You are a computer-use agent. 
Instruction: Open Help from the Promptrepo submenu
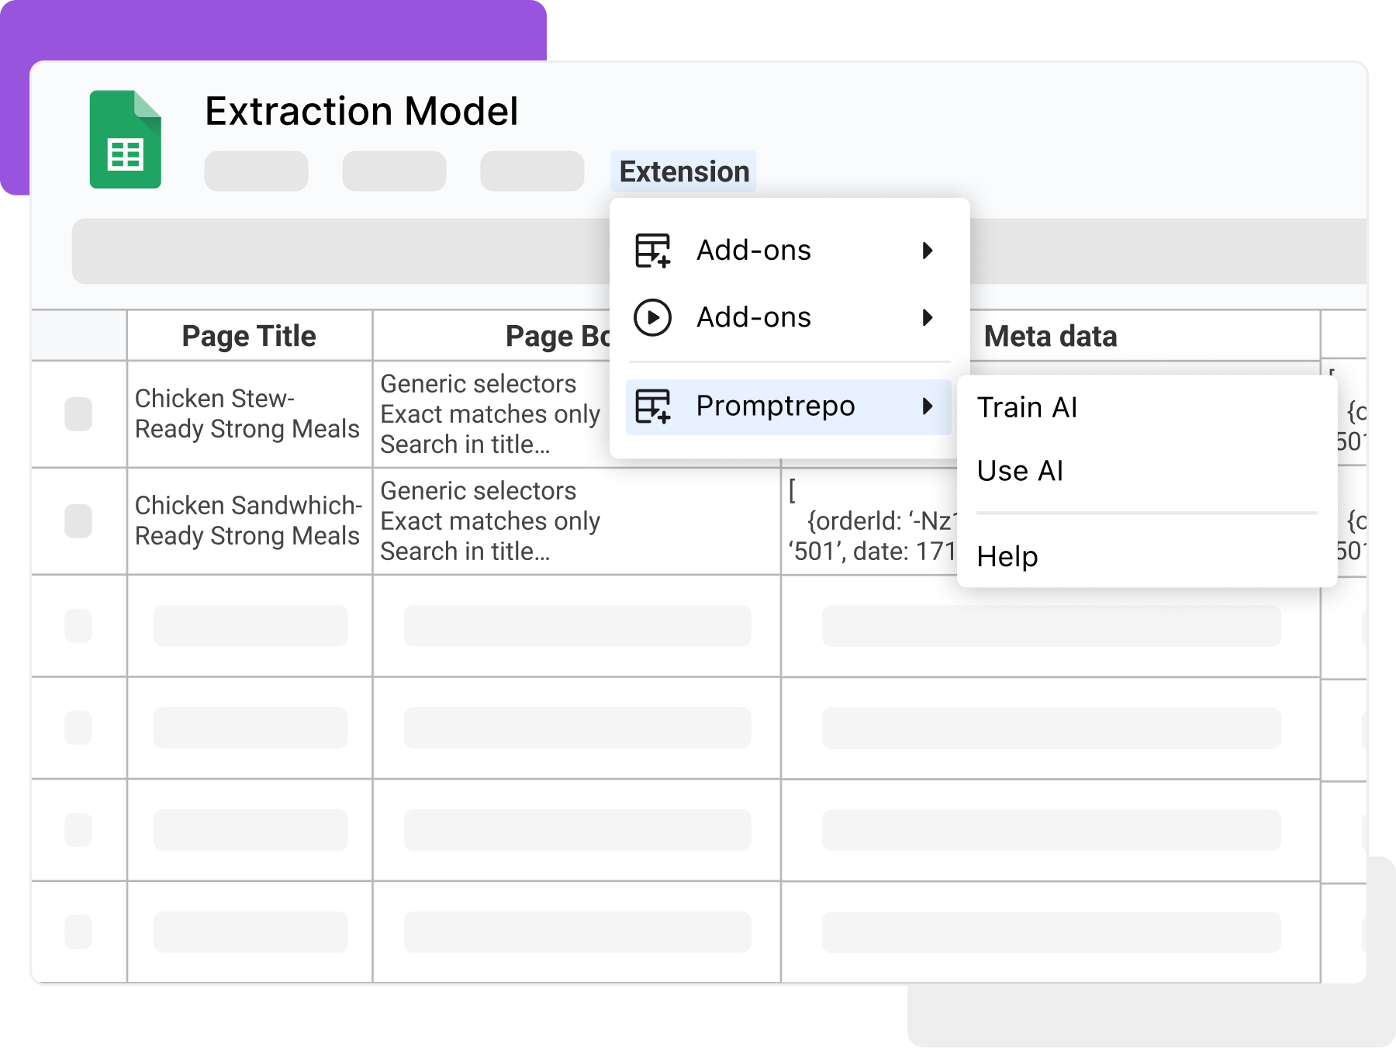point(1007,556)
